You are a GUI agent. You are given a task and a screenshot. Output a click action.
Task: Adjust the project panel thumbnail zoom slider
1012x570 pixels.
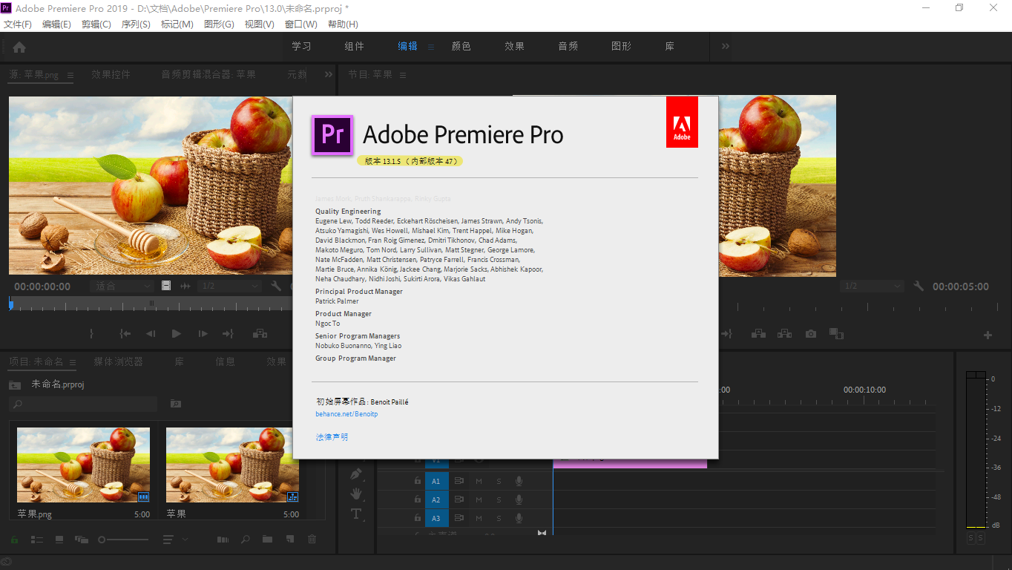[123, 539]
